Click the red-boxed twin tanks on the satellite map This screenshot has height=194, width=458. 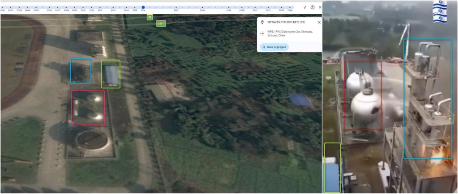click(88, 108)
